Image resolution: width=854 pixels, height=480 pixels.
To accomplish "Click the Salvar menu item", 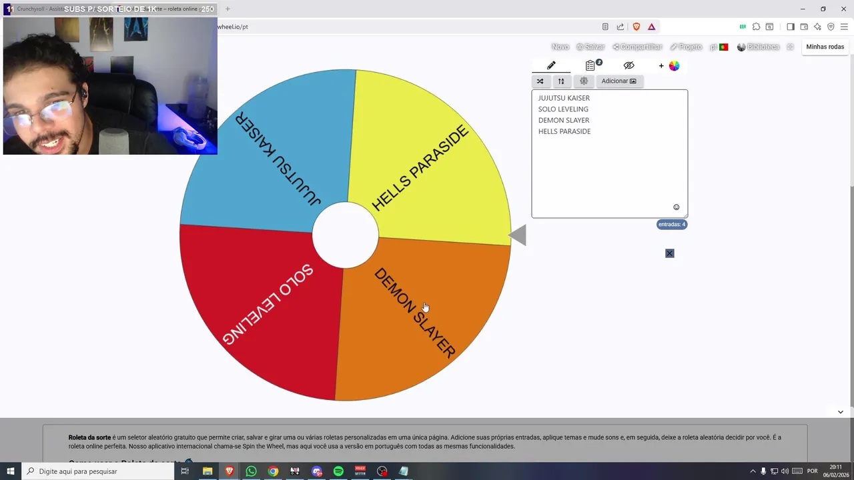I will [x=590, y=47].
